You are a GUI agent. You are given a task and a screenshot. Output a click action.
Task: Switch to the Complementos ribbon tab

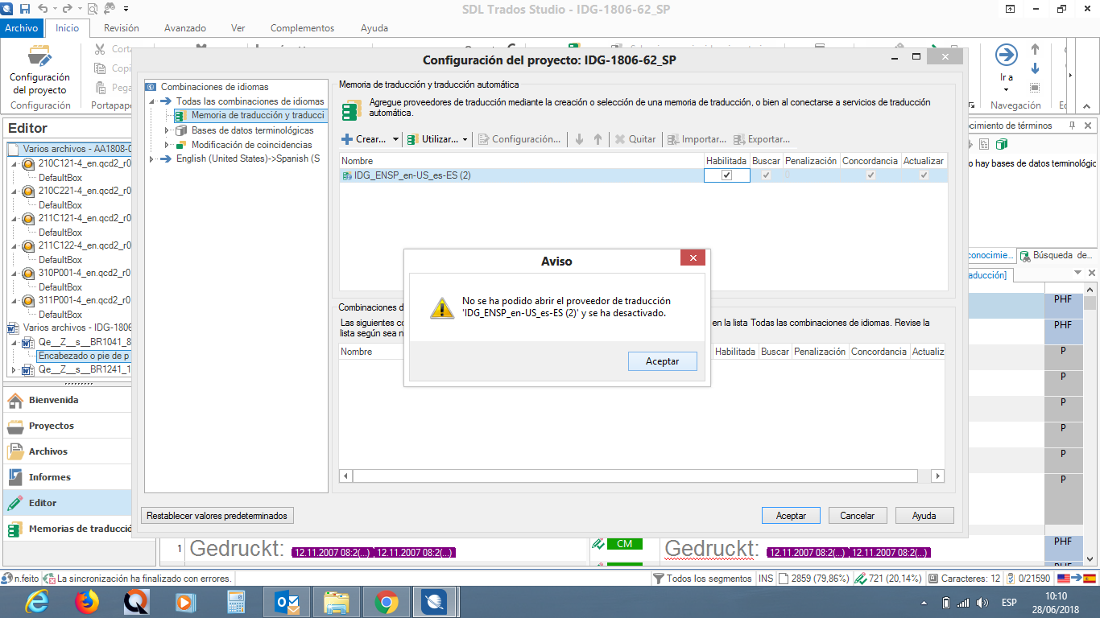[x=303, y=27]
